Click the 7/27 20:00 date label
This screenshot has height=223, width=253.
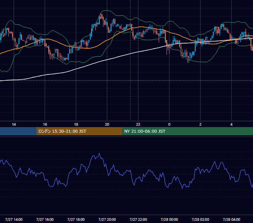tap(107, 219)
